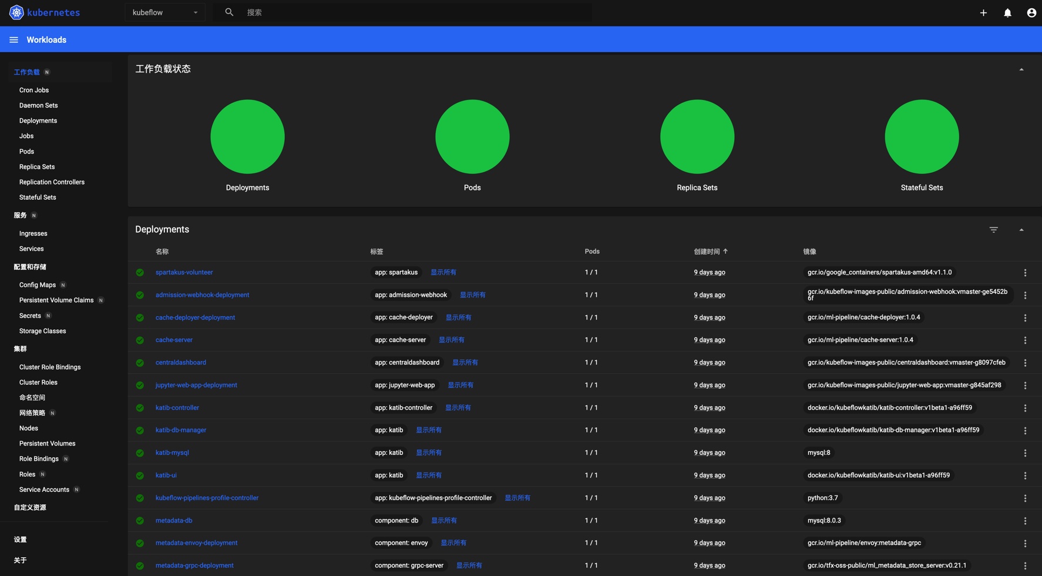The image size is (1042, 576).
Task: Open the jupyter-web-app-deployment link
Action: (x=196, y=385)
